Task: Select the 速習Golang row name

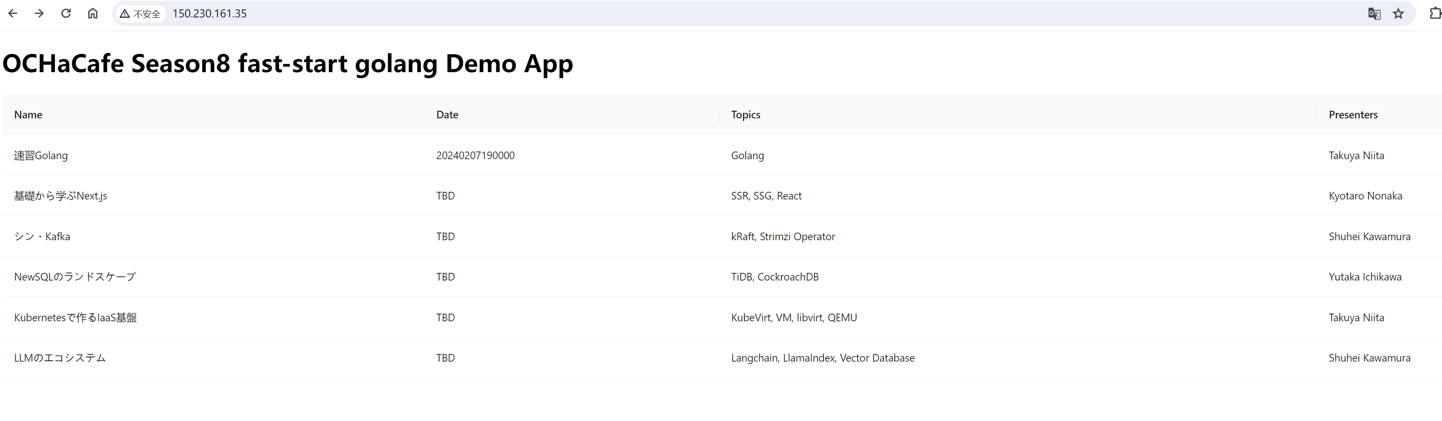Action: pos(41,156)
